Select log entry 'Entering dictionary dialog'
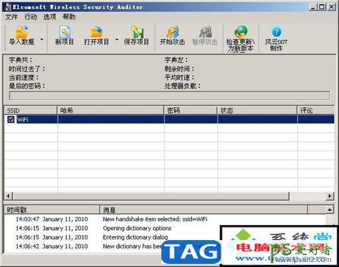The height and width of the screenshot is (267, 339). (136, 238)
